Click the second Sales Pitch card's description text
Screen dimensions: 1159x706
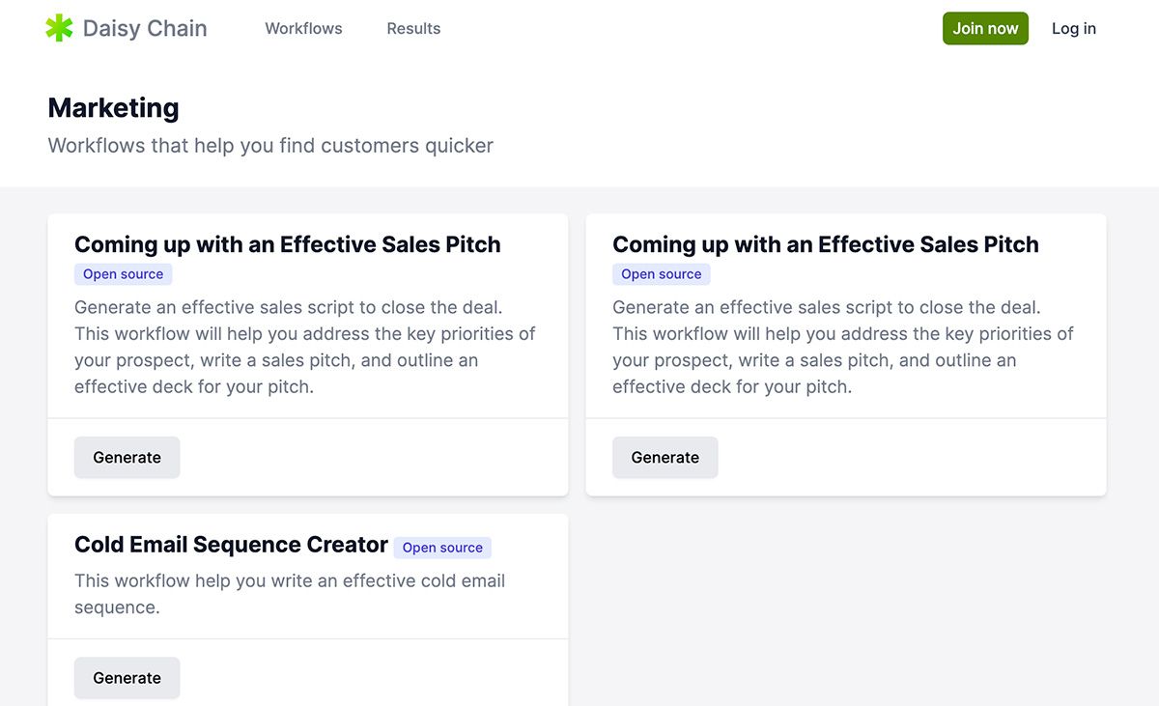pos(842,347)
